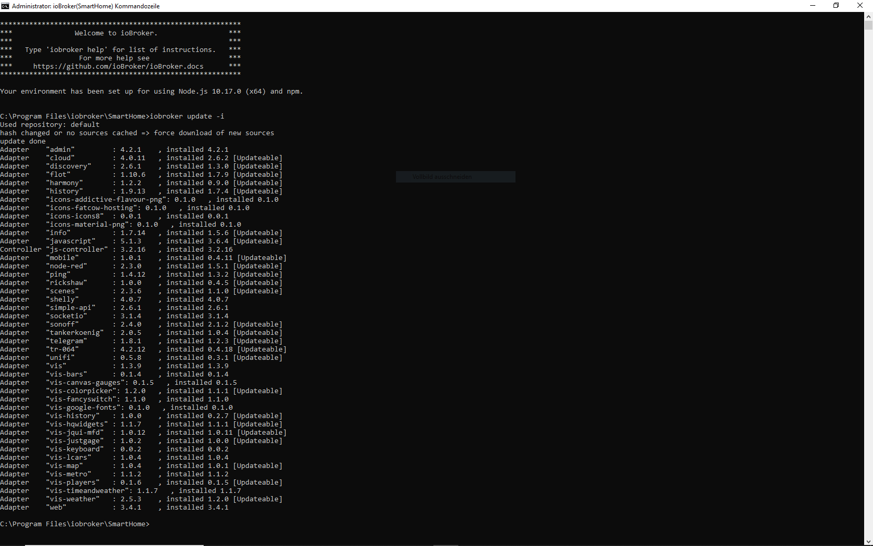The width and height of the screenshot is (873, 546).
Task: Click the "vis-keyboard" adapter name
Action: pyautogui.click(x=75, y=449)
